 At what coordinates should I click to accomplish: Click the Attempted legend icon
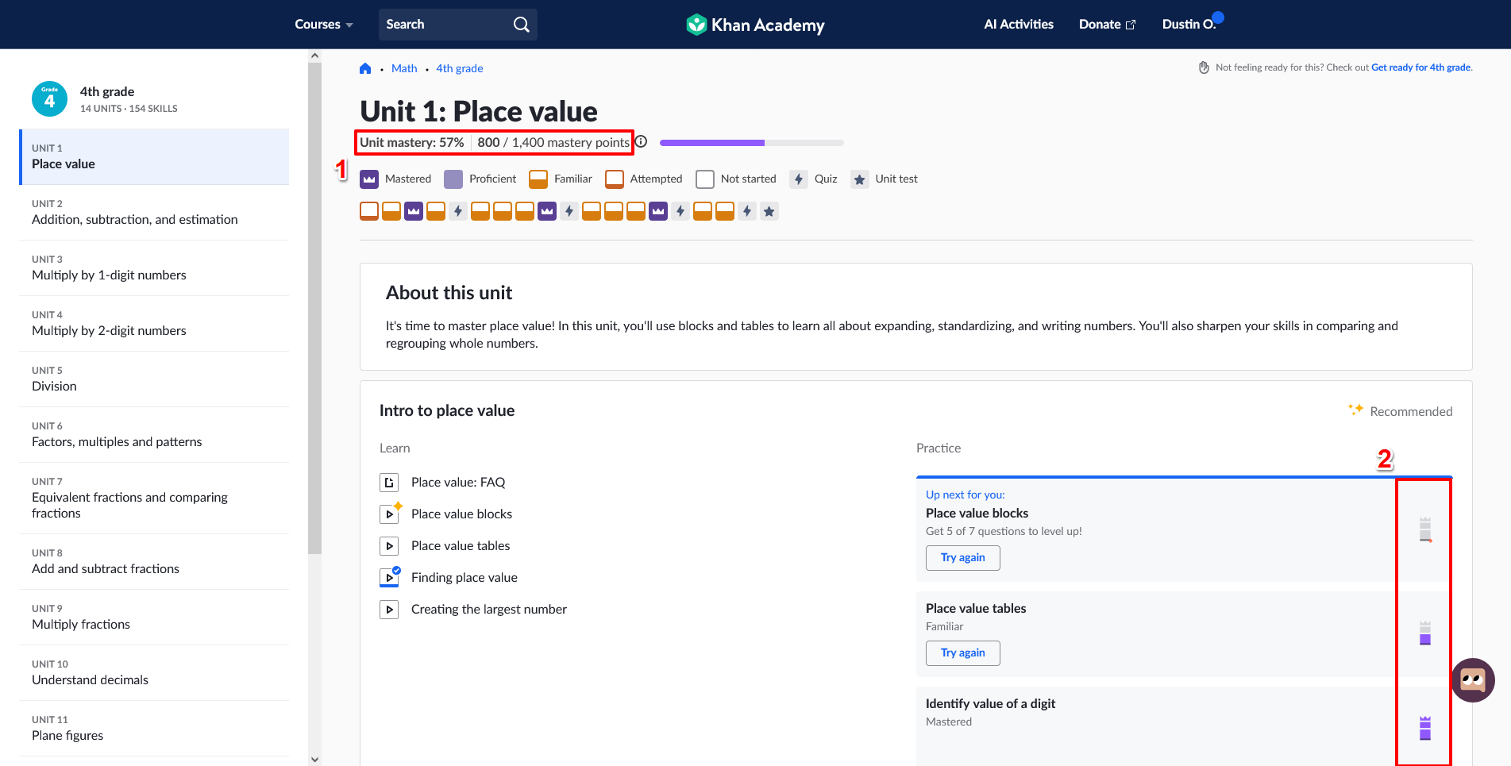click(615, 179)
